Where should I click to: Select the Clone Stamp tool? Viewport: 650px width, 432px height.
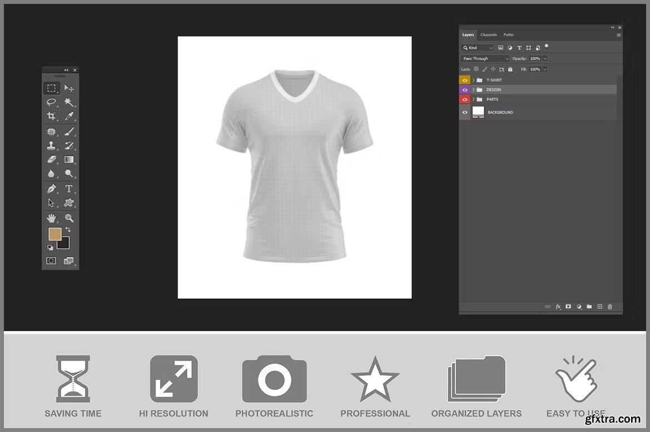pos(51,146)
